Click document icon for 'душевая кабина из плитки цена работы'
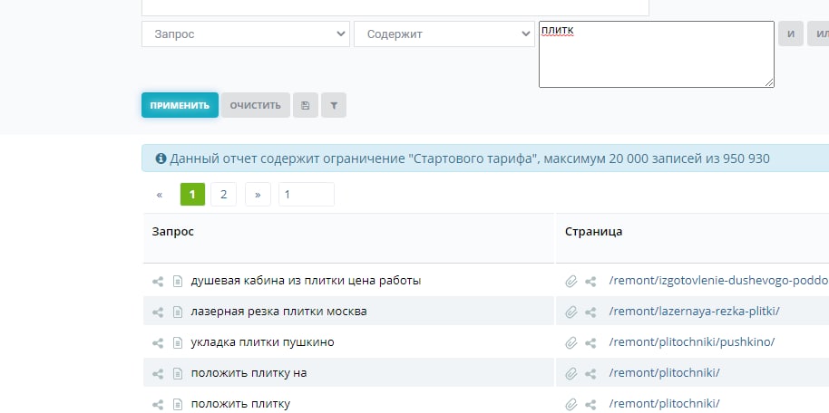Screen dimensions: 829x413 pyautogui.click(x=178, y=282)
